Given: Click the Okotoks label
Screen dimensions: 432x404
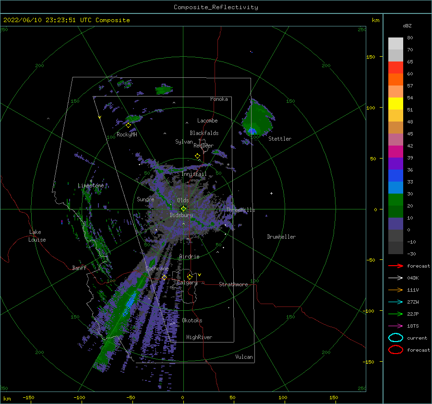Looking at the screenshot, I should [x=192, y=320].
